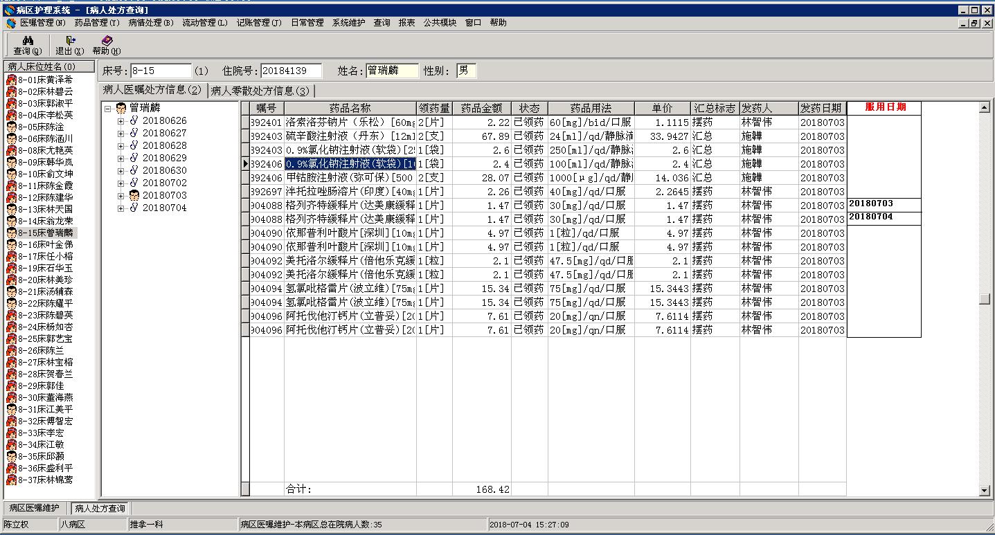Select the 20180704 entry under 服用日期

(884, 217)
